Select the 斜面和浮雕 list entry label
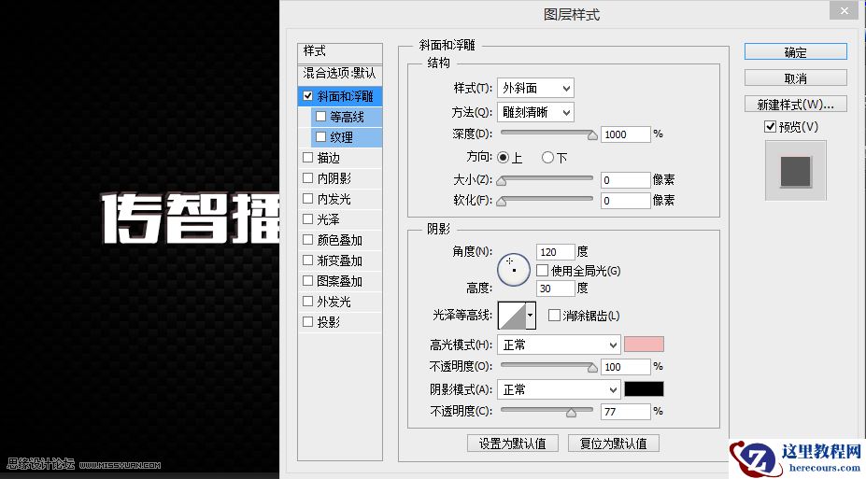 pyautogui.click(x=345, y=96)
